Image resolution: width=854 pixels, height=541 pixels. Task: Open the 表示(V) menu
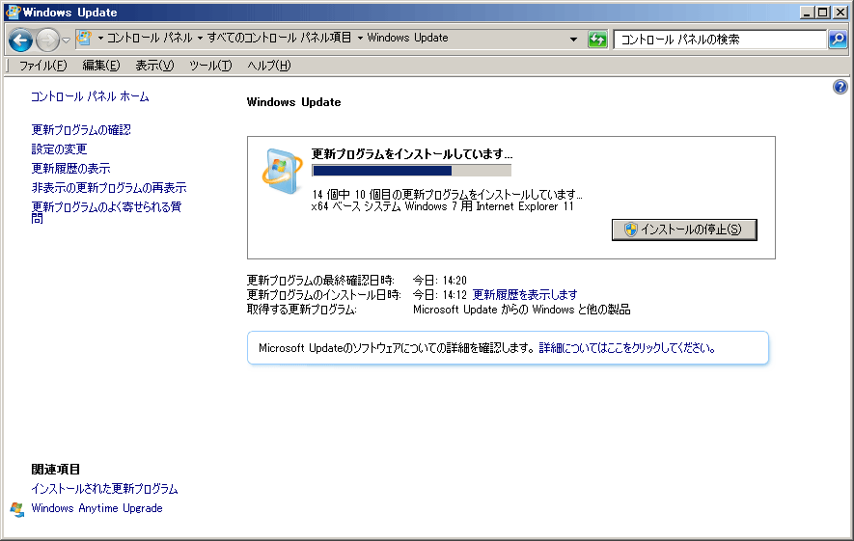point(154,66)
